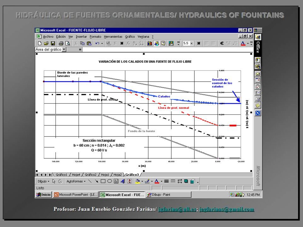The image size is (303, 227).
Task: Save the workbook with the floppy disk icon
Action: pos(53,44)
